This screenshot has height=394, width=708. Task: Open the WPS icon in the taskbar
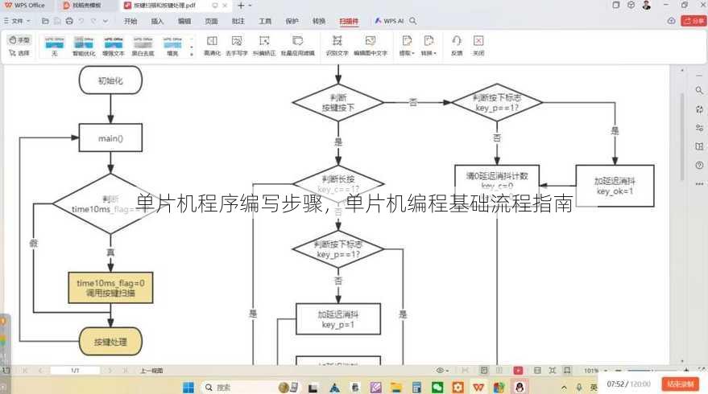coord(478,387)
